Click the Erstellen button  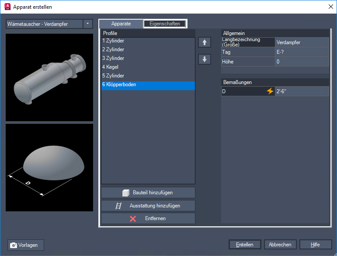point(245,245)
